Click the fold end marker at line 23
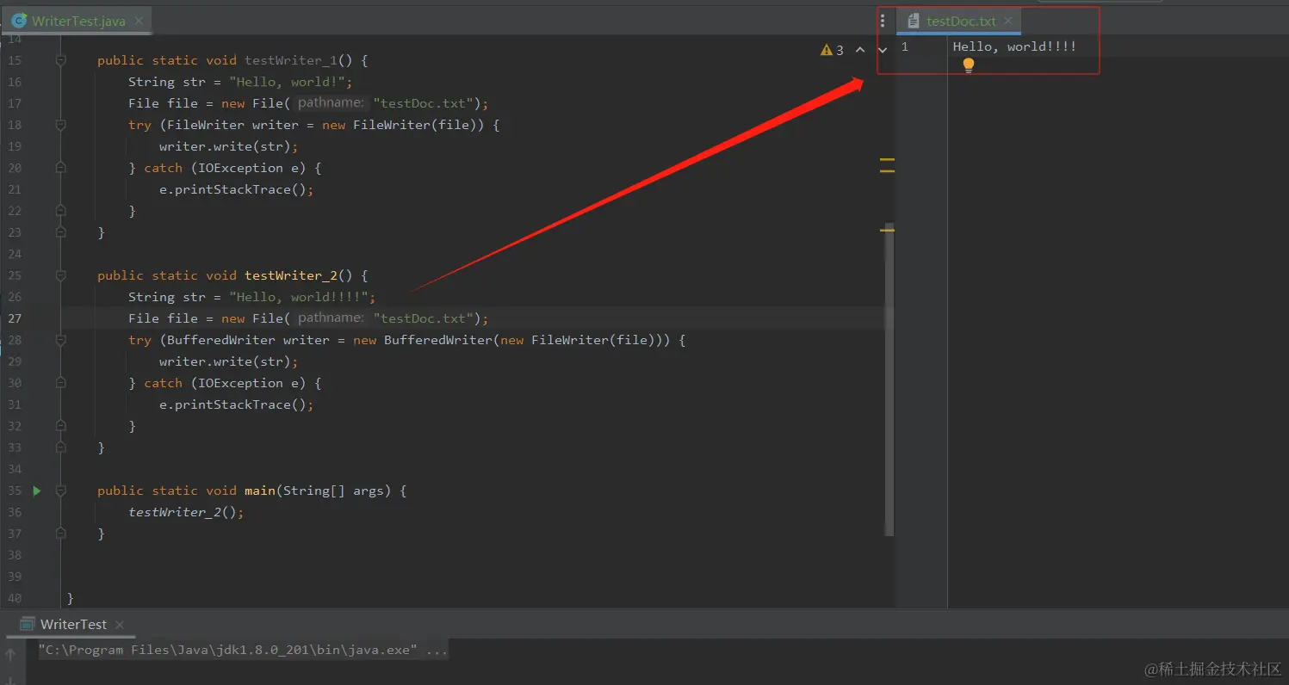The width and height of the screenshot is (1289, 685). [60, 232]
